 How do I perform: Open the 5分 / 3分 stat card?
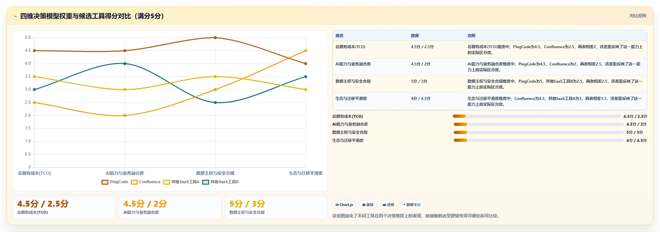[276, 207]
